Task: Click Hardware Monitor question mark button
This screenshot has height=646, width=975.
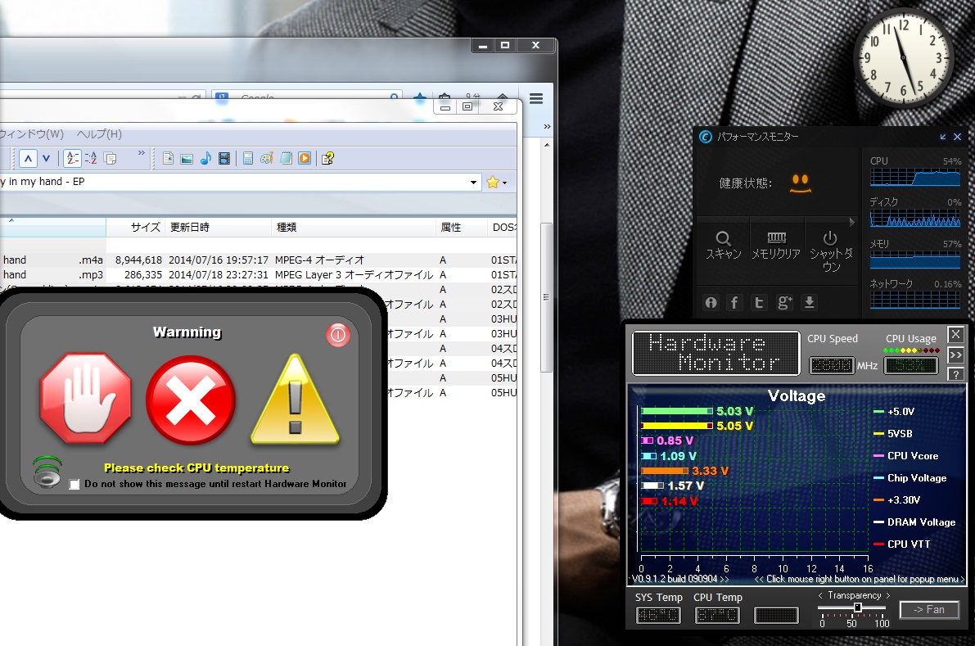Action: pyautogui.click(x=955, y=374)
